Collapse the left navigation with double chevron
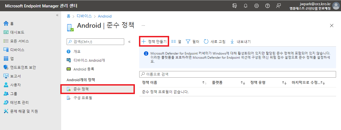The image size is (341, 130). 57,15
